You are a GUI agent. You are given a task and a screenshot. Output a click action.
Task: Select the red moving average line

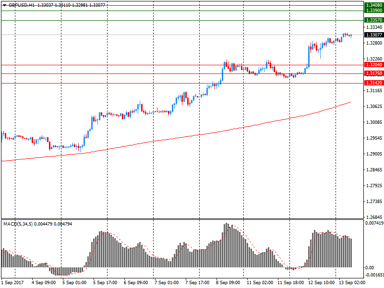point(176,138)
